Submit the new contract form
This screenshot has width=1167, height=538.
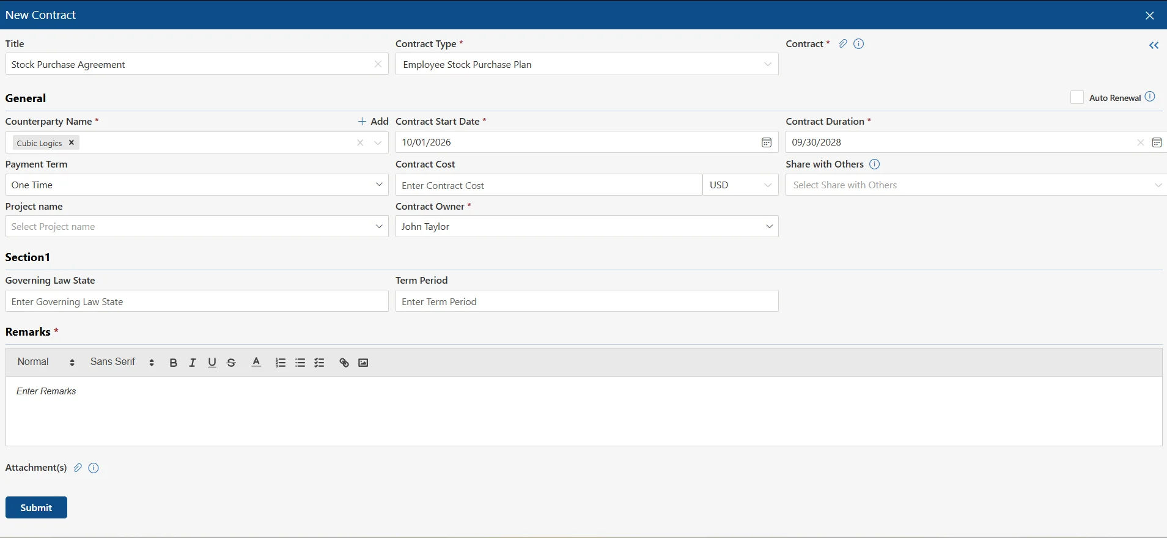click(x=36, y=507)
